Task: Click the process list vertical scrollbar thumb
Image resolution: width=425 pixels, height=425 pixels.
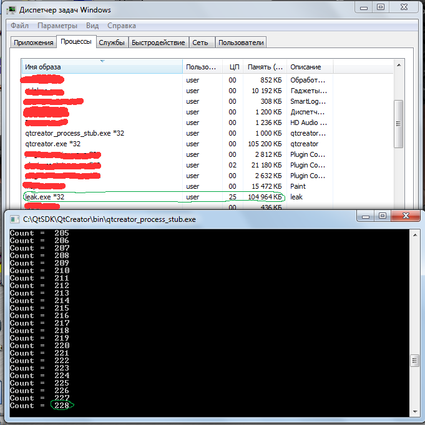Action: [x=399, y=126]
